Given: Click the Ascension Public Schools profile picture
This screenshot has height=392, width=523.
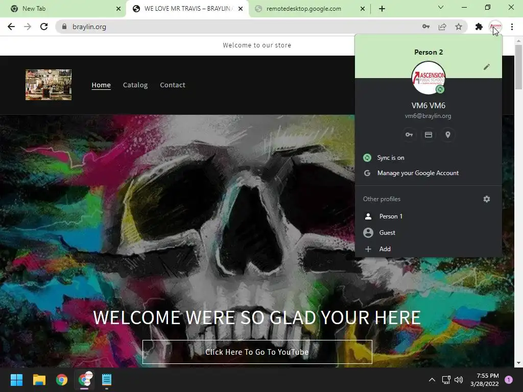Looking at the screenshot, I should click(429, 78).
